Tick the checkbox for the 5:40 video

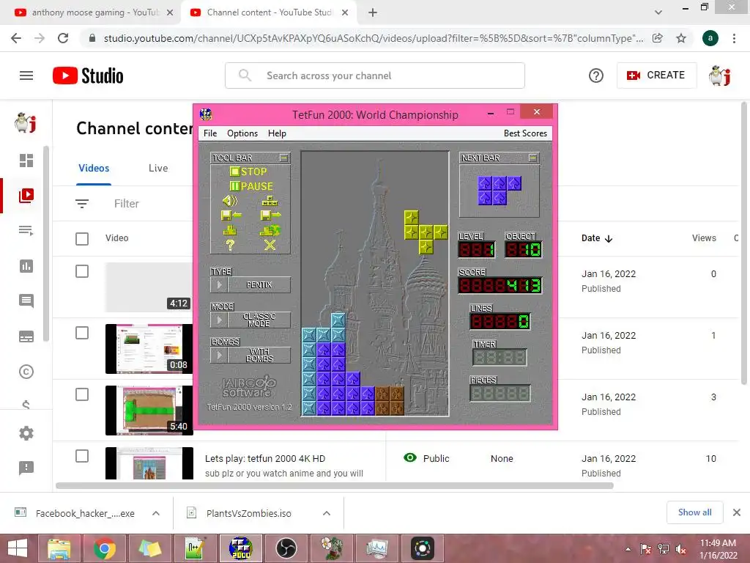tap(82, 395)
